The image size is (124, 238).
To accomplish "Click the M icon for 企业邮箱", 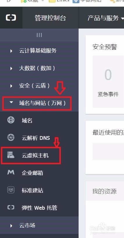I will click(x=11, y=172).
